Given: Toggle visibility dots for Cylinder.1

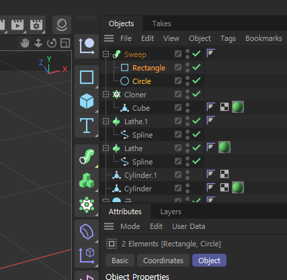Looking at the screenshot, I should click(x=188, y=175).
